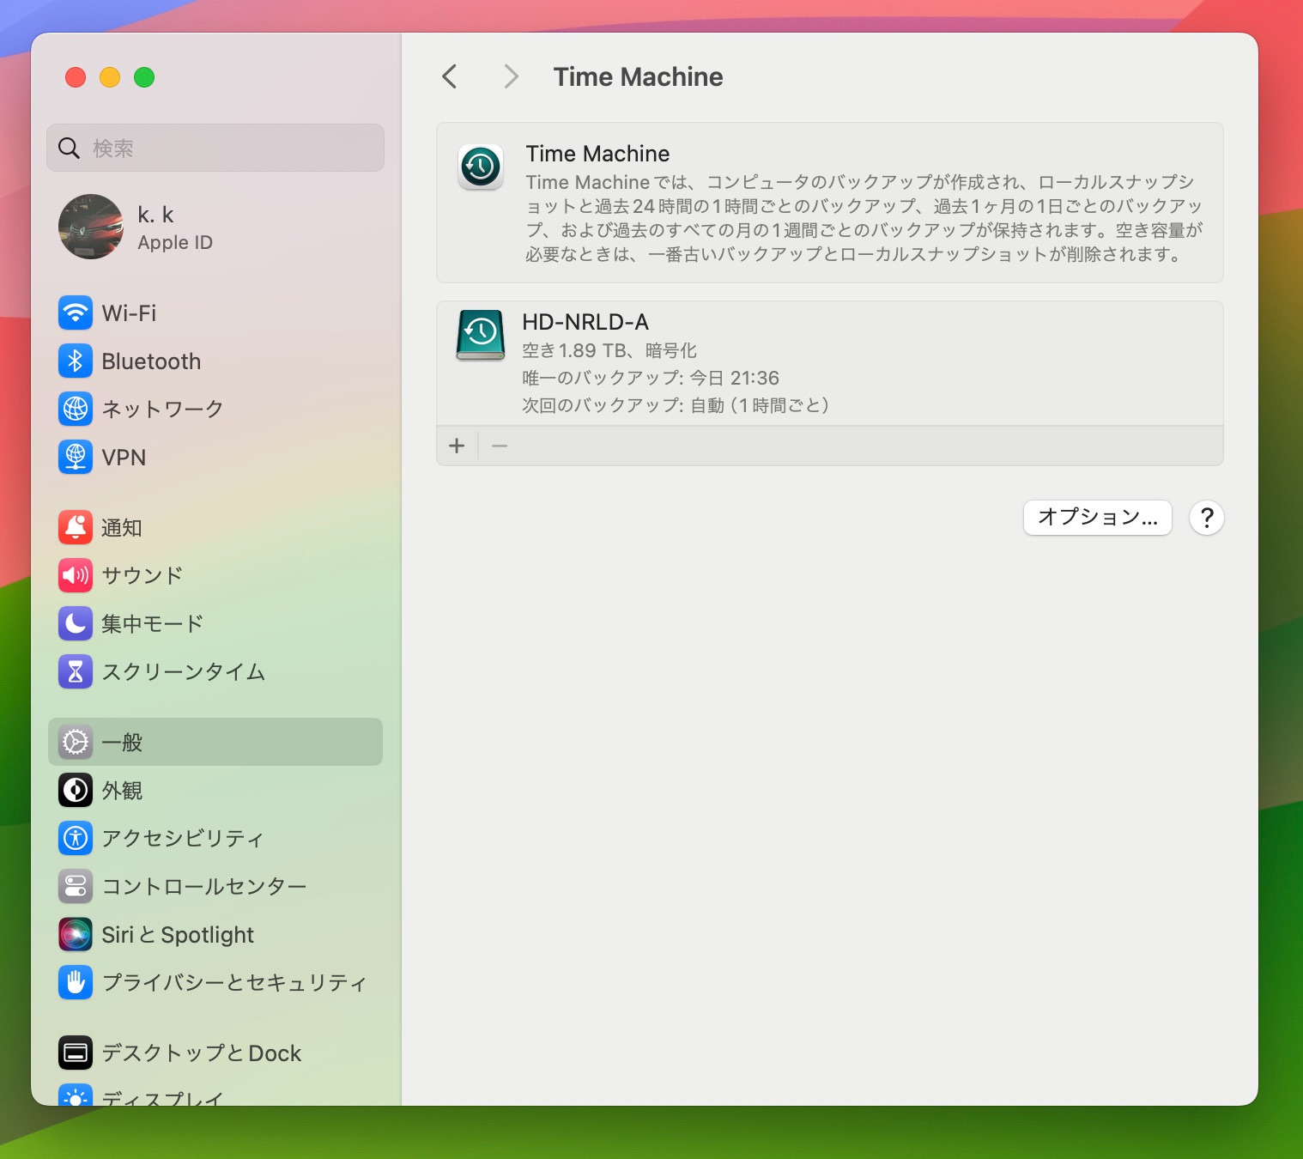The image size is (1303, 1159).
Task: Click the Bluetooth sidebar icon
Action: tap(76, 361)
